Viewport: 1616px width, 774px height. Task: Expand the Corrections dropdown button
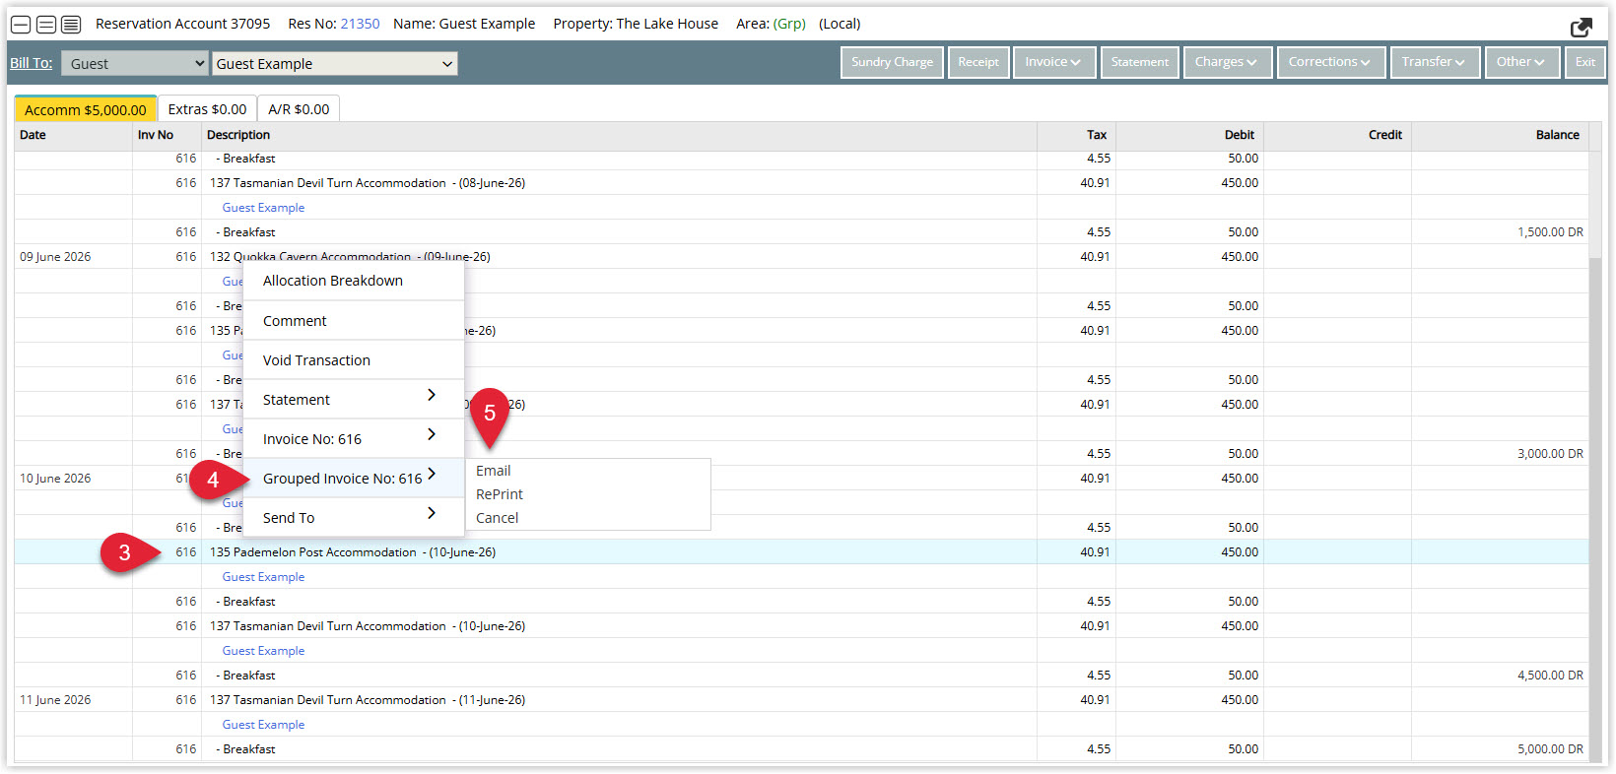pos(1330,62)
